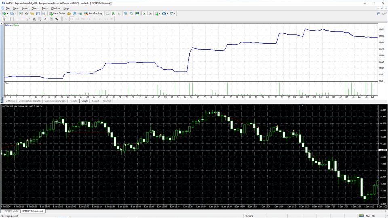Zoom in on the chart
The image size is (388, 218).
click(x=126, y=13)
